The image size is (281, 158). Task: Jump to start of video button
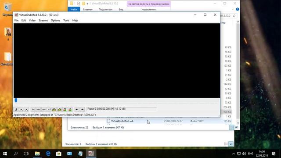pos(33,109)
